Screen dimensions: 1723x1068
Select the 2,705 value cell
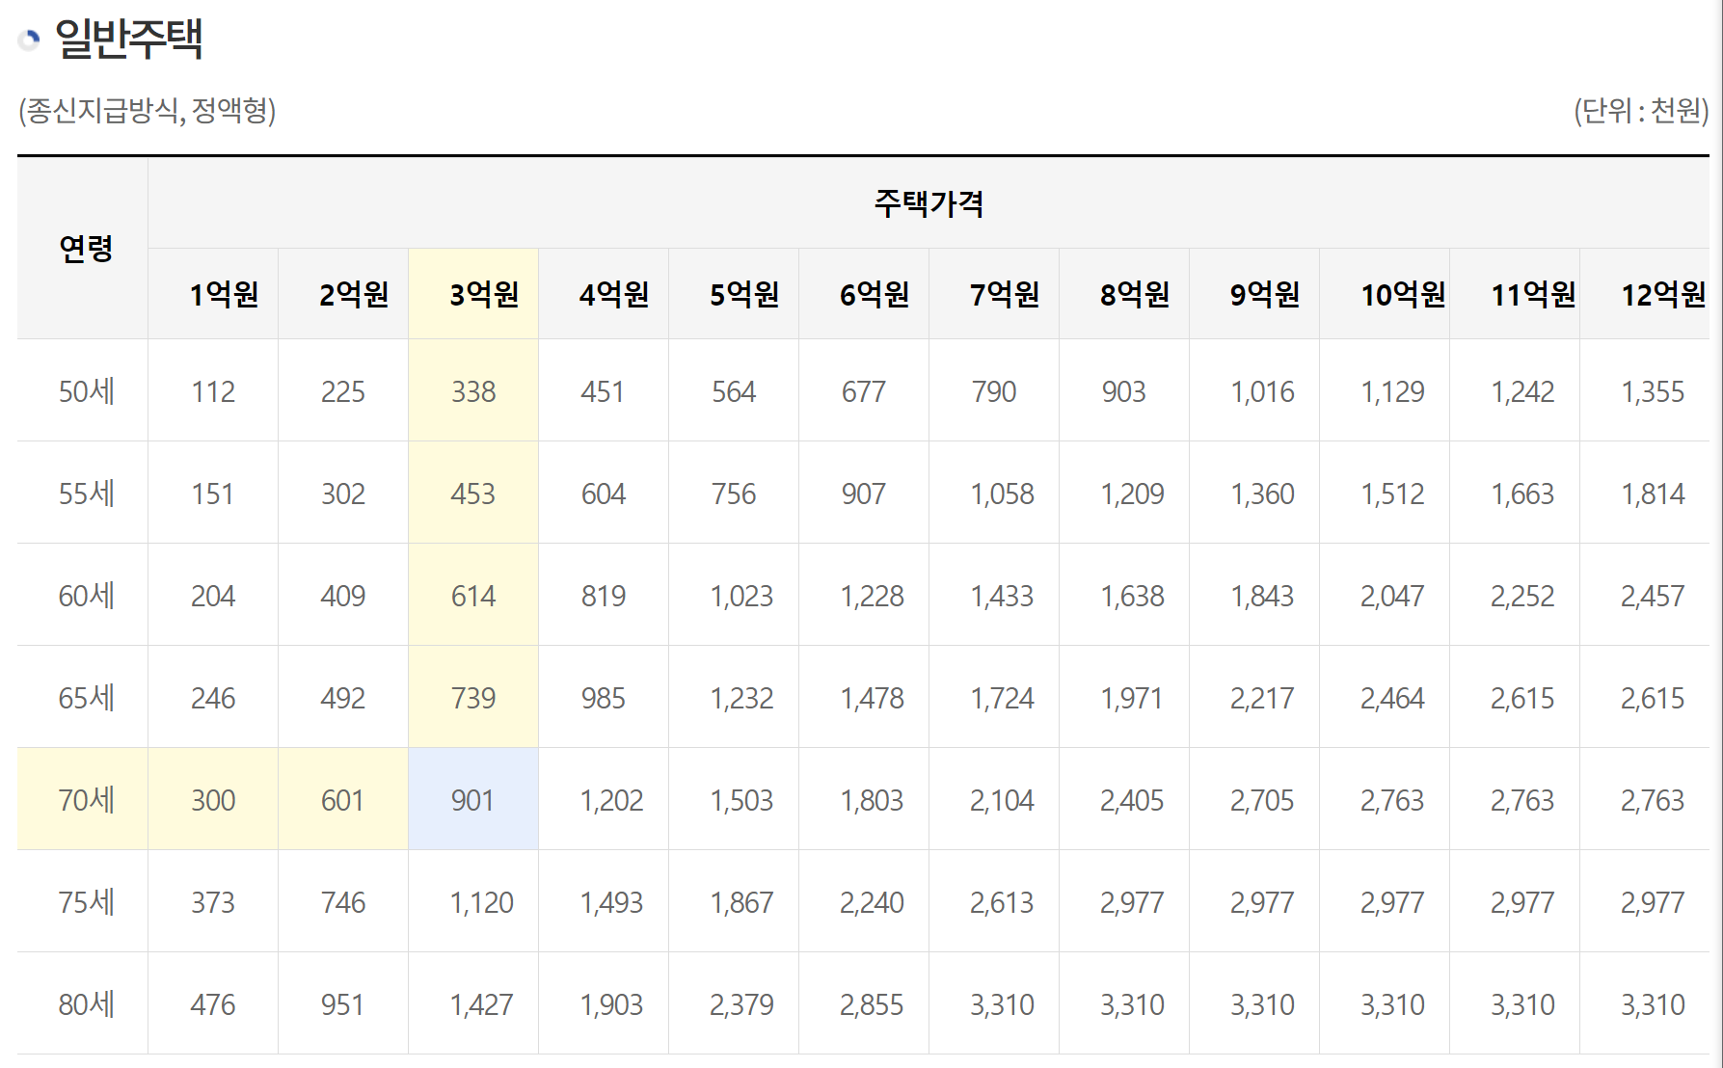tap(1254, 799)
